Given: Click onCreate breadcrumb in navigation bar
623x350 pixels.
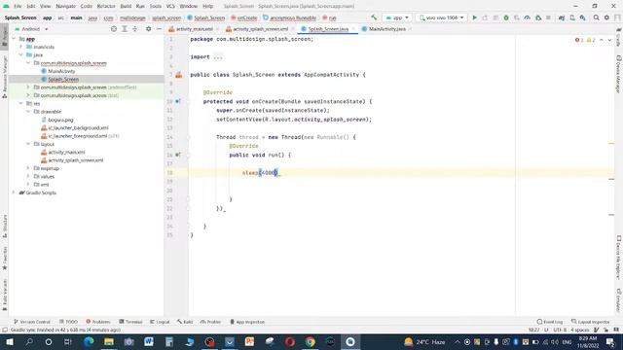Looking at the screenshot, I should (x=244, y=17).
